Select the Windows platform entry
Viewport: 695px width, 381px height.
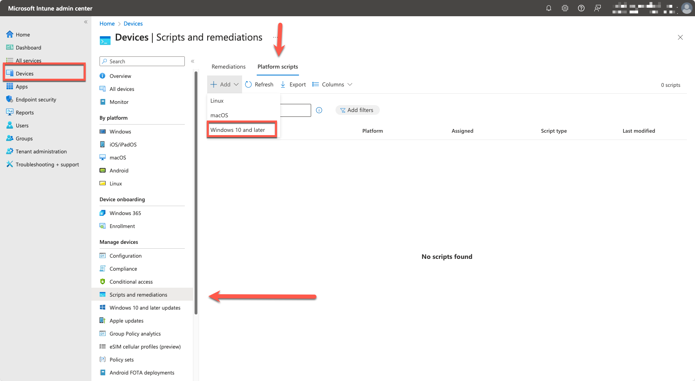point(120,131)
